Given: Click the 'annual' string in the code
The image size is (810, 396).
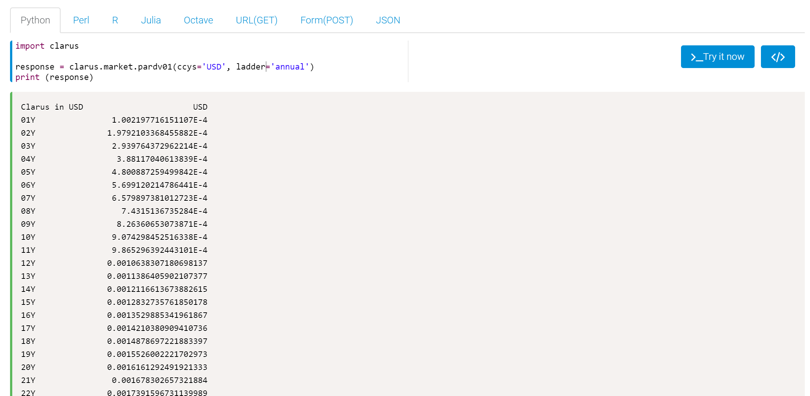Looking at the screenshot, I should 290,67.
